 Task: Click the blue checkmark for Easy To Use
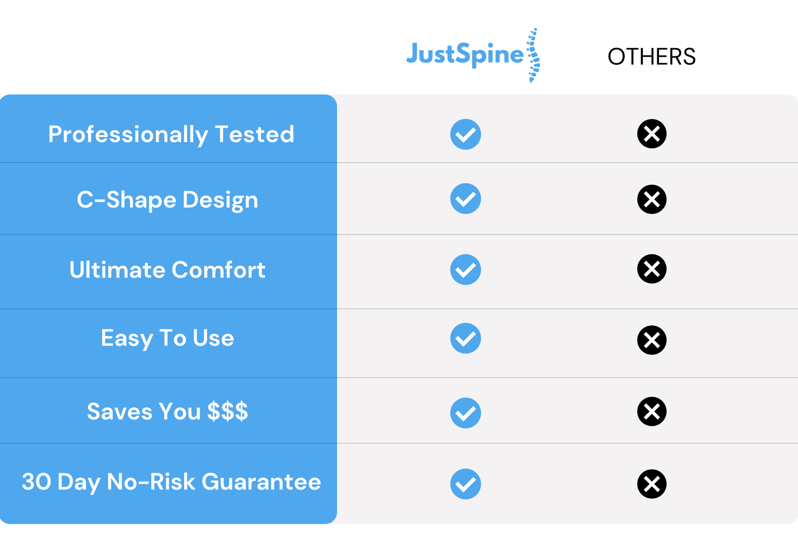(x=466, y=338)
